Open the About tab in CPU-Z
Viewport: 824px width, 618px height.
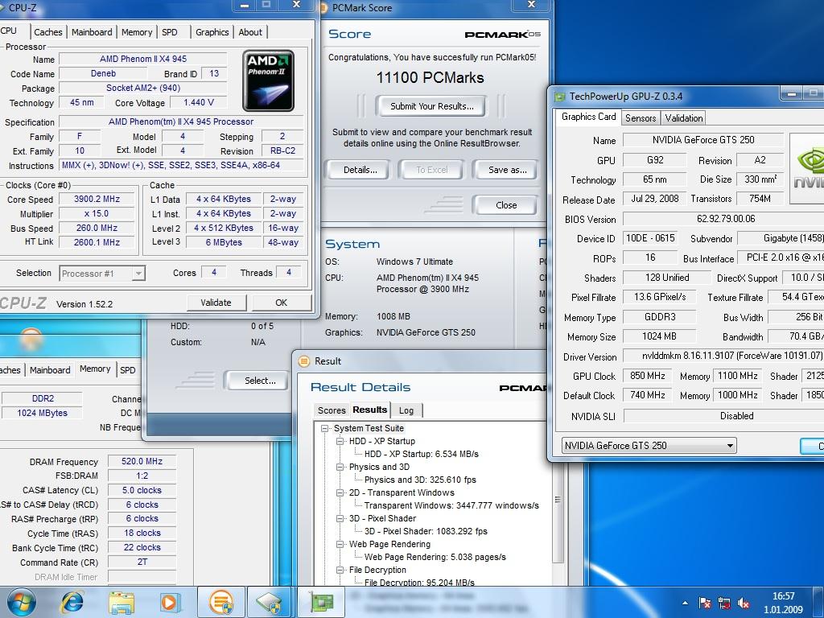250,32
